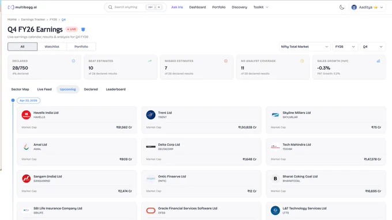Click the Oracle Financial Services logo
The height and width of the screenshot is (220, 392).
(x=151, y=211)
